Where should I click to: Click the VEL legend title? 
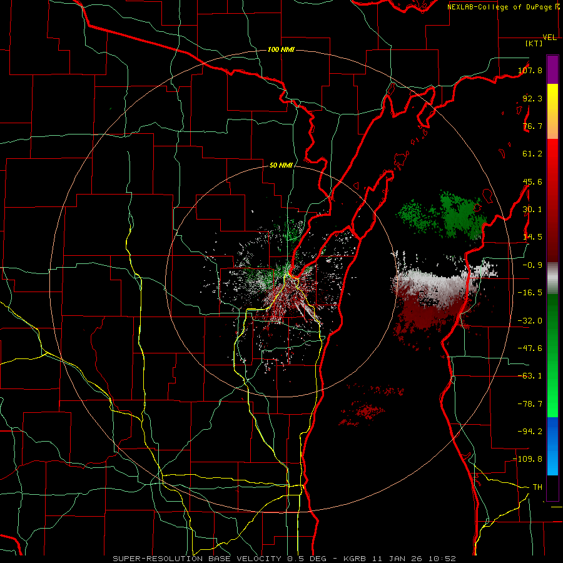[x=549, y=38]
